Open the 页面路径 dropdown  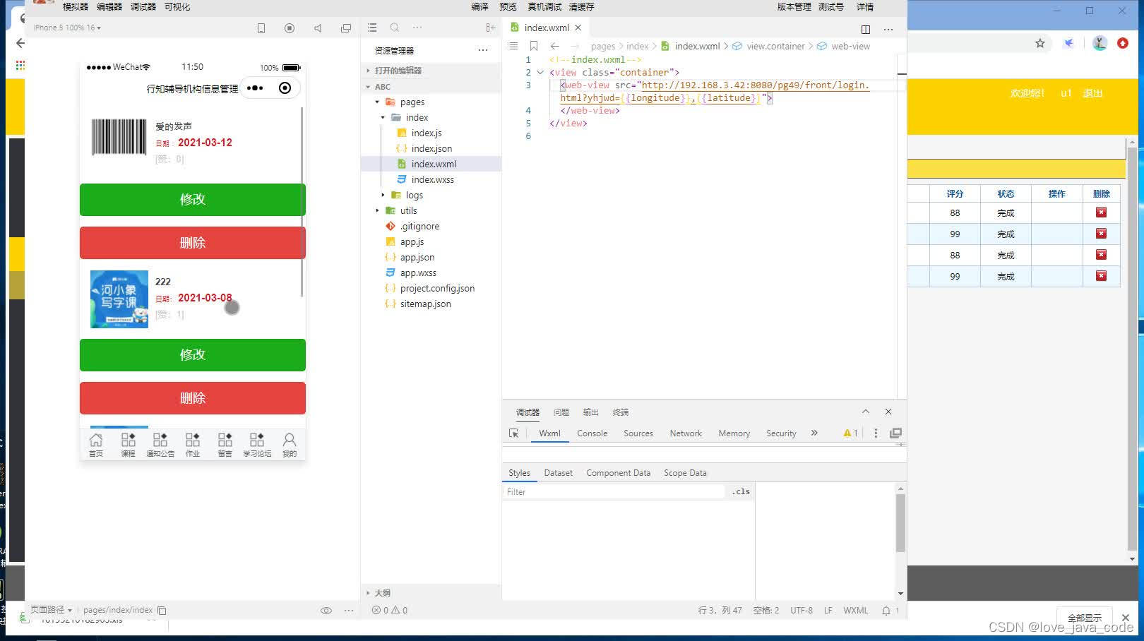tap(51, 610)
